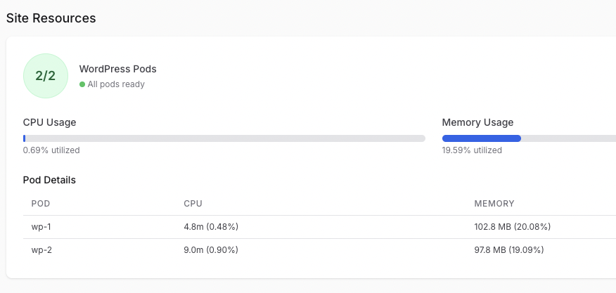616x293 pixels.
Task: Click the CPU Usage label
Action: point(49,122)
